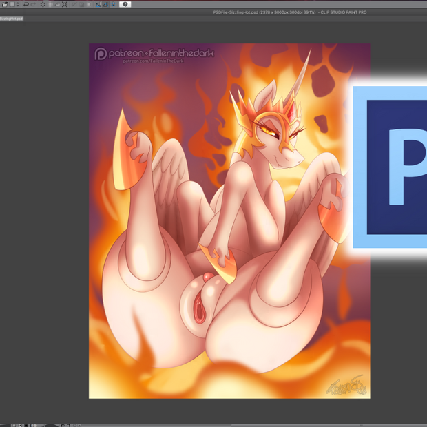This screenshot has height=427, width=427.
Task: Click the Save icon in command bar
Action: pos(12,4)
